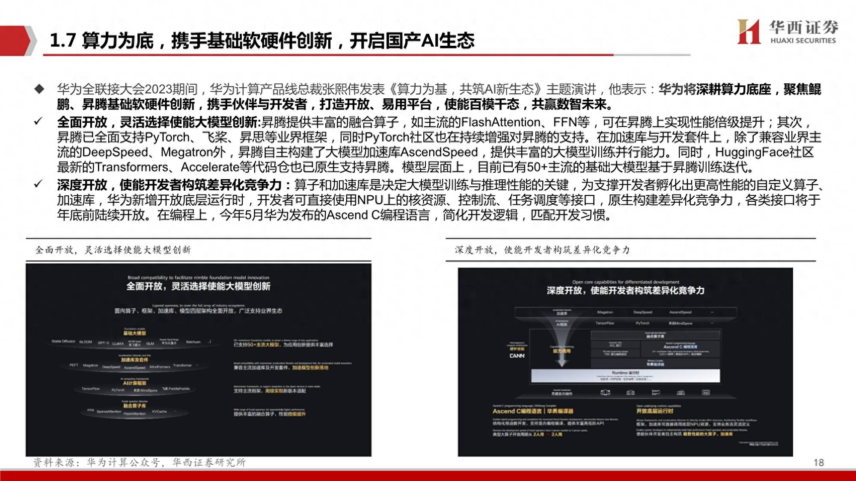Click the CANN label in right diagram
This screenshot has height=481, width=856.
pos(517,356)
